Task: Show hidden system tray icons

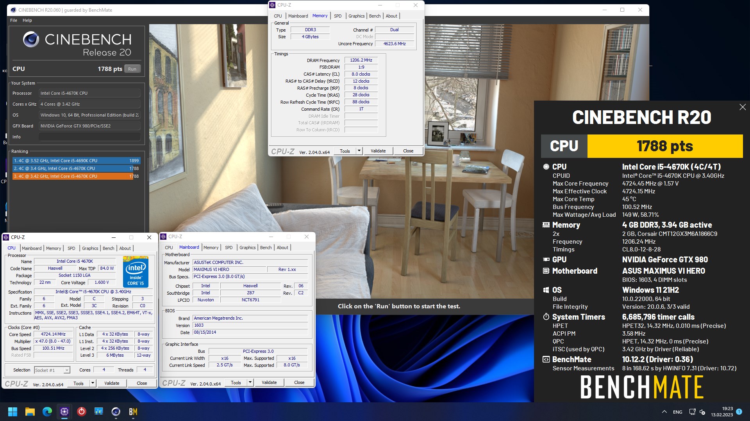Action: click(664, 412)
